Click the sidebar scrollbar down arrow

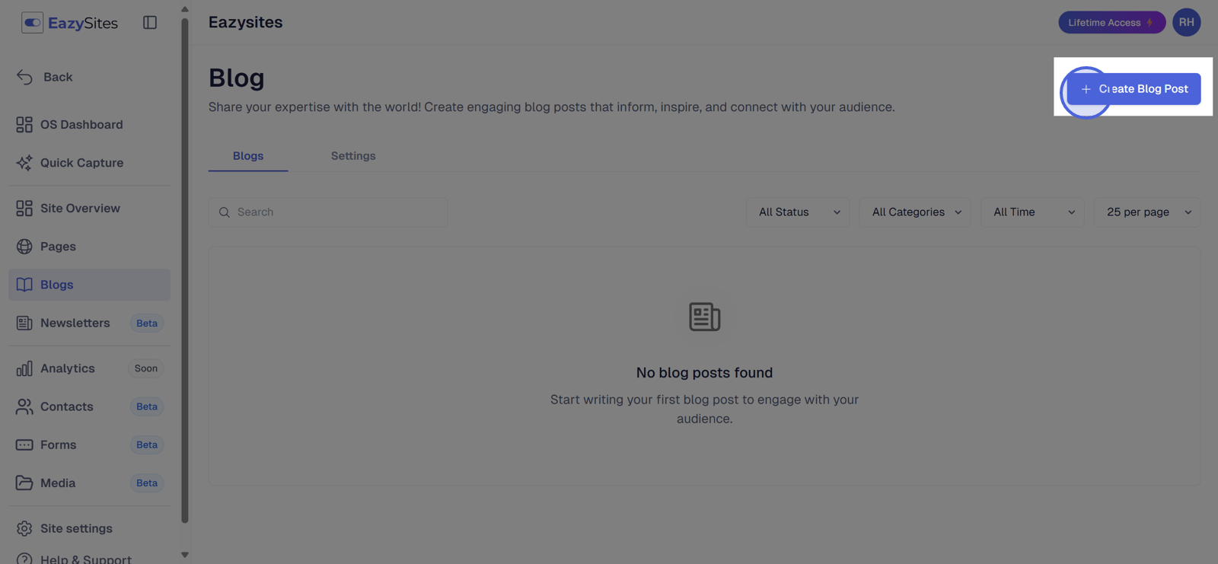click(x=184, y=555)
